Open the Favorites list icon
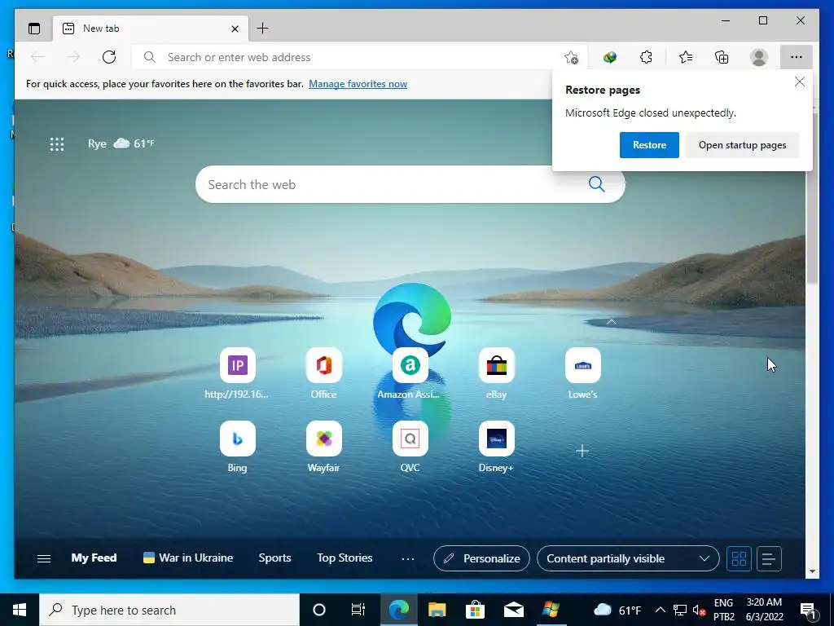 point(686,57)
